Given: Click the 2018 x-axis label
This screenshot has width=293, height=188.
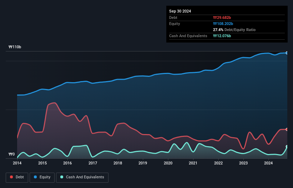Looking at the screenshot, I should click(118, 163).
